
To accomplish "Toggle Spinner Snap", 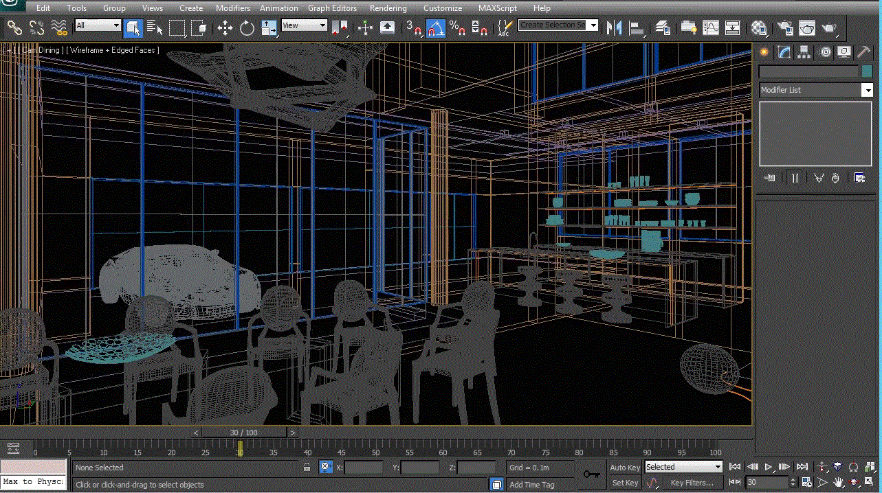I will coord(479,27).
